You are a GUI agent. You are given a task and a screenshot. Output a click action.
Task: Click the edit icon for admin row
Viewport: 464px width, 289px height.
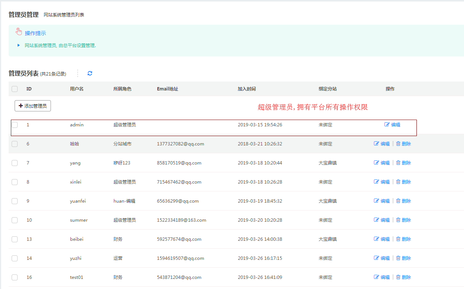point(387,125)
